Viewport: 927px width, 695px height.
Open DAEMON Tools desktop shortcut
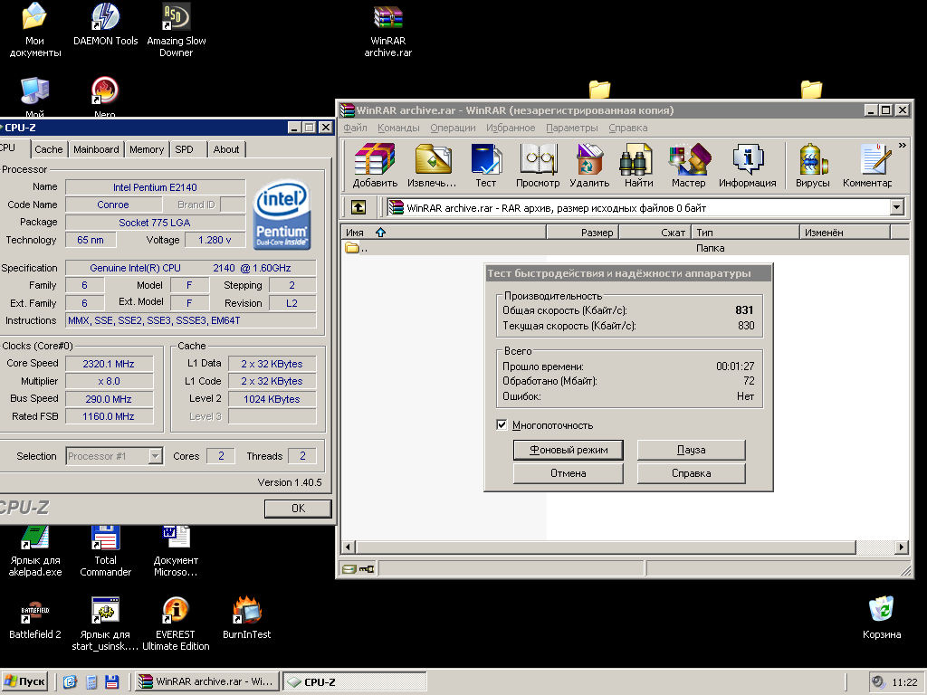[105, 24]
